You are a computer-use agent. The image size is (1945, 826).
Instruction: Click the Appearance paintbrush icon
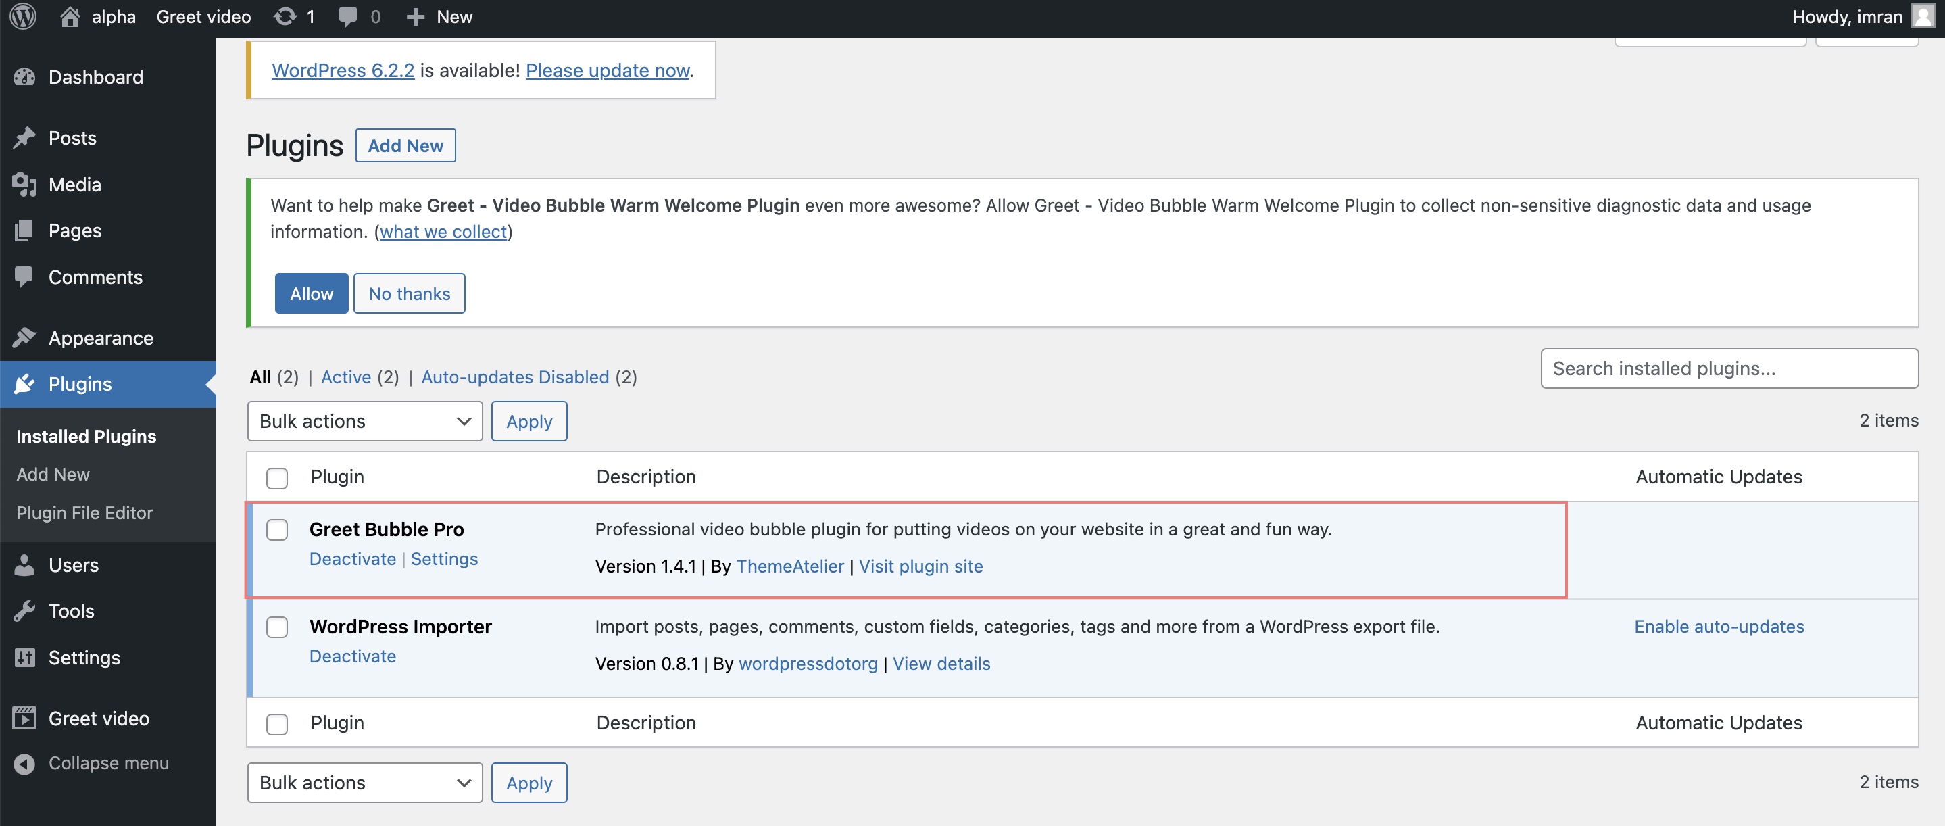[24, 337]
